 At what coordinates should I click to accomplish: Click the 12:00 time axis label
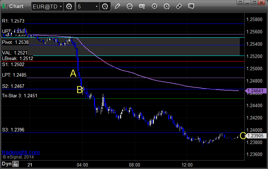click(x=187, y=165)
